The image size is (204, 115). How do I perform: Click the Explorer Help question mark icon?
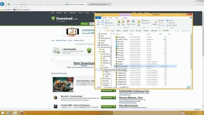pyautogui.click(x=191, y=18)
